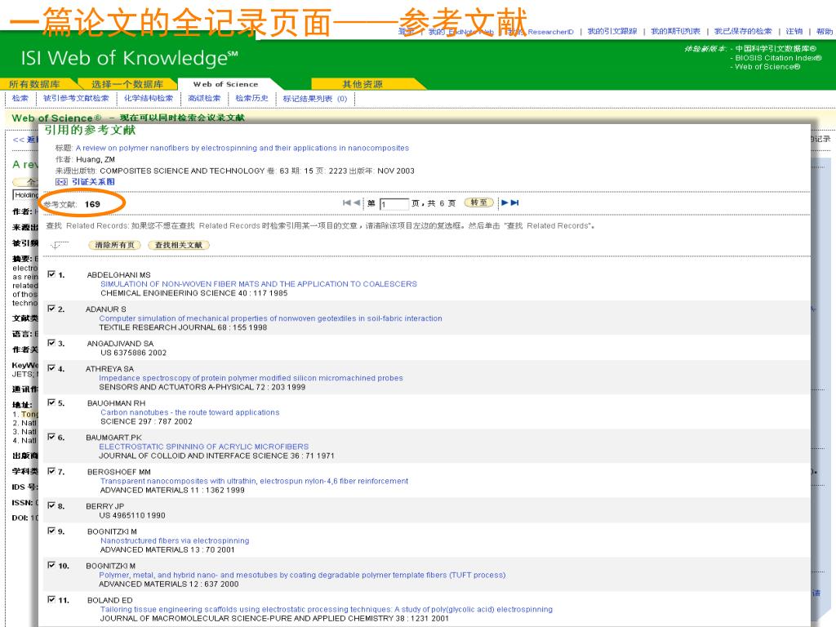The height and width of the screenshot is (627, 836).
Task: Go to first page of references
Action: (x=346, y=202)
